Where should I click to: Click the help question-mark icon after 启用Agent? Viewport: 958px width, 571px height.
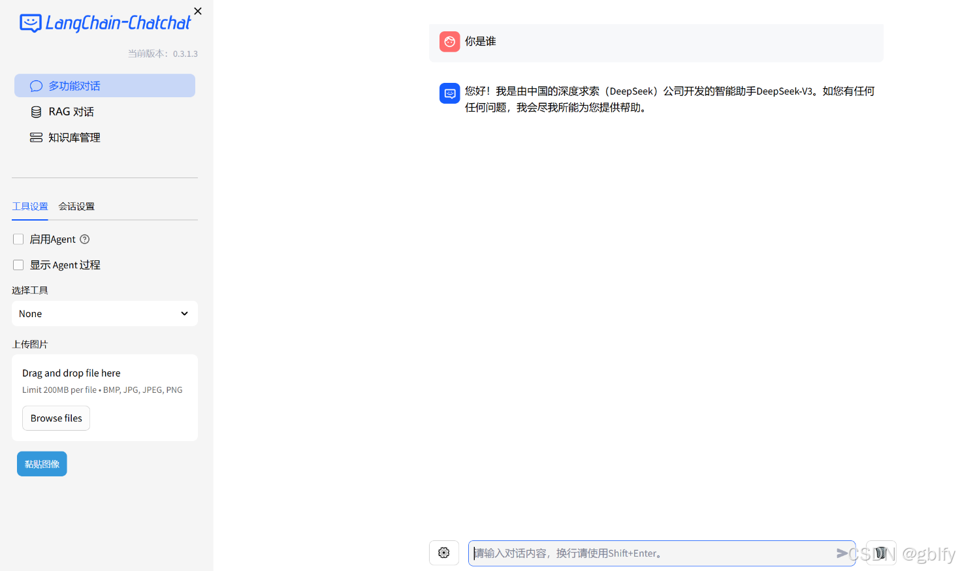pos(84,239)
